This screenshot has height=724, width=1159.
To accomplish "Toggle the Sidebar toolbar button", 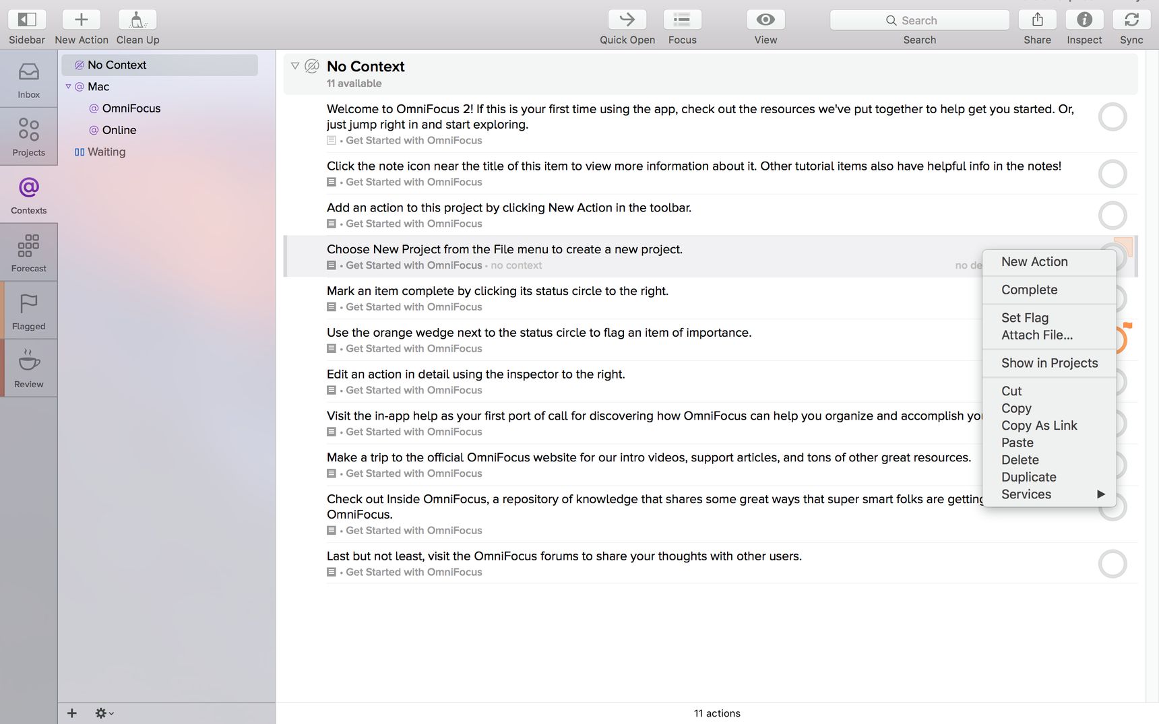I will click(x=27, y=20).
